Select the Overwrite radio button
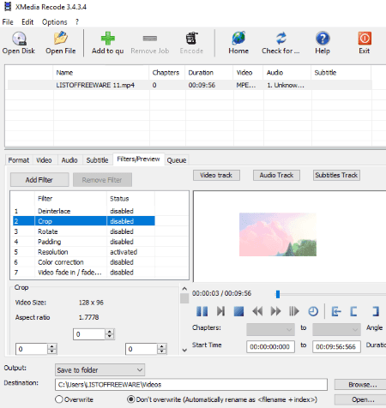The height and width of the screenshot is (408, 386). (59, 399)
